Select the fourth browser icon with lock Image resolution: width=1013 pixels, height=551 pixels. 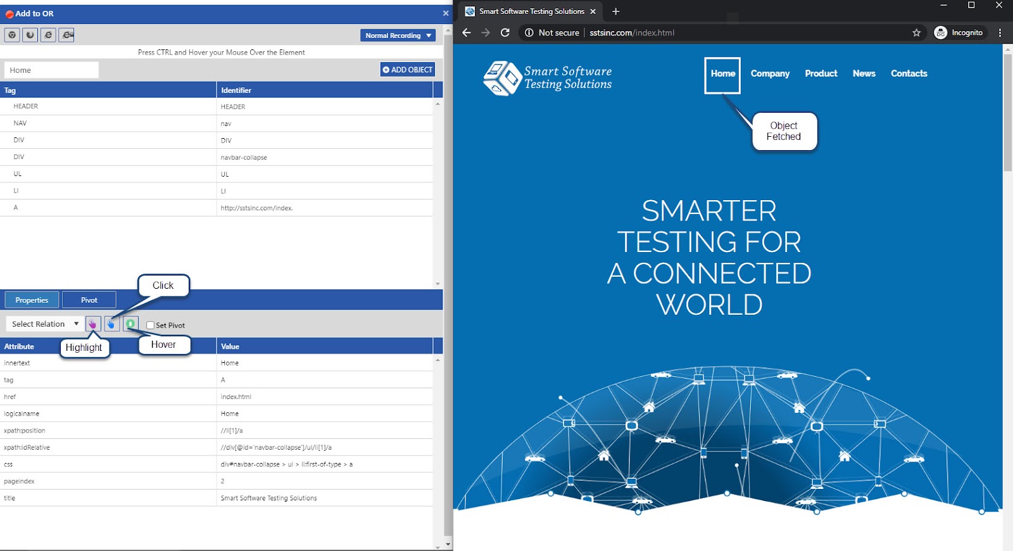[66, 35]
